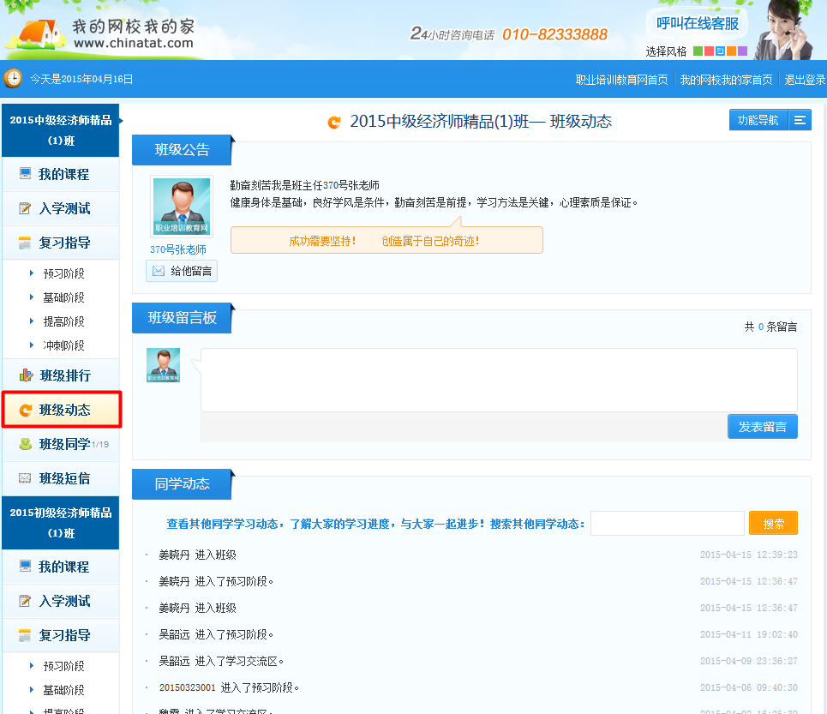
Task: Click the 班级短信 mail icon in sidebar
Action: coord(26,478)
